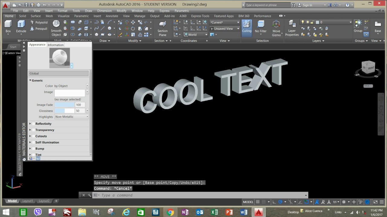Viewport: 387px width, 217px height.
Task: Click the Layout1 tab
Action: click(28, 201)
